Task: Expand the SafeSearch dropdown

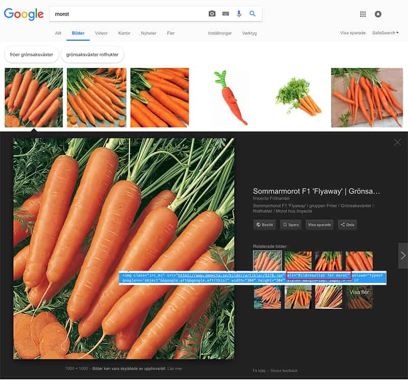Action: [x=385, y=33]
